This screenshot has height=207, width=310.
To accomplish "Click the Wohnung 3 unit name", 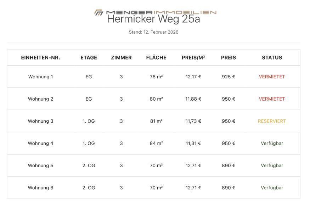I will [41, 121].
